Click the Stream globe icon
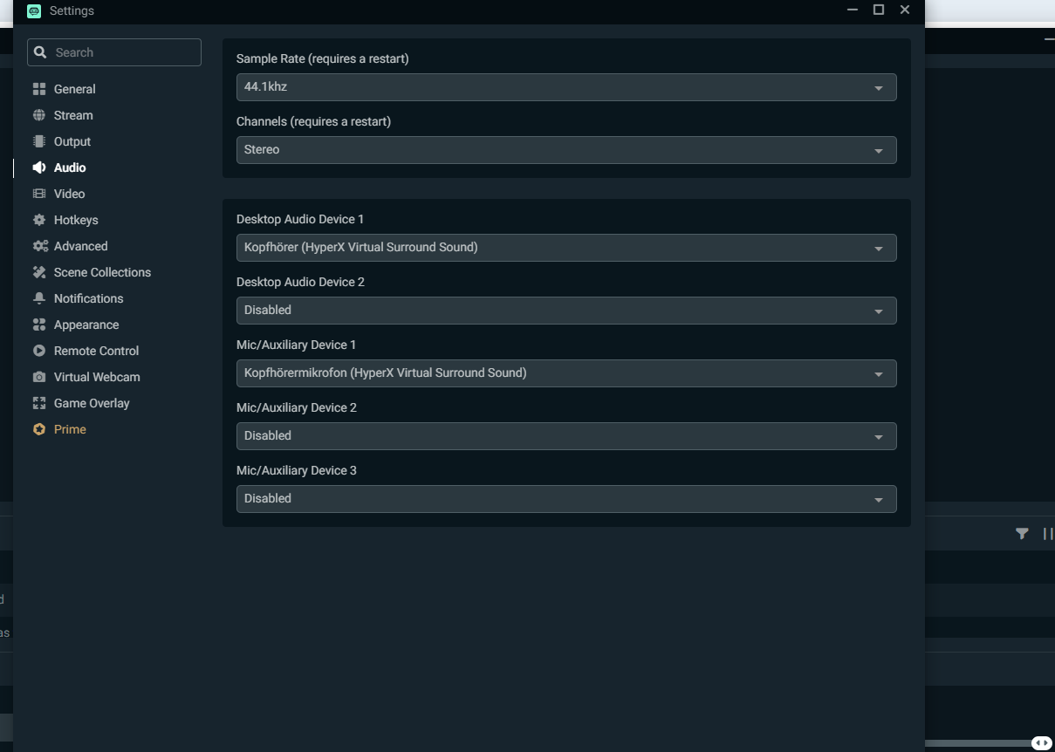Viewport: 1055px width, 752px height. pos(39,115)
